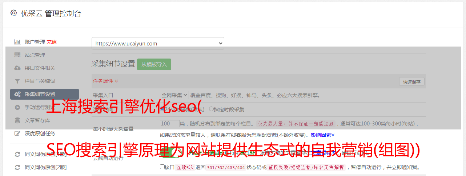The height and width of the screenshot is (176, 466).
Task: Click the 充值 recharge link
Action: pos(52,42)
